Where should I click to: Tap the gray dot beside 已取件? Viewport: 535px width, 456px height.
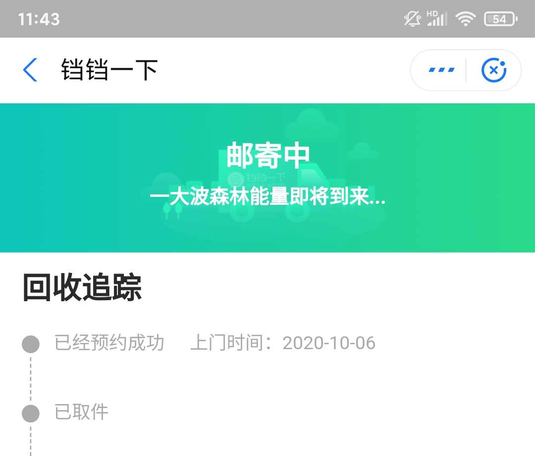click(x=31, y=413)
